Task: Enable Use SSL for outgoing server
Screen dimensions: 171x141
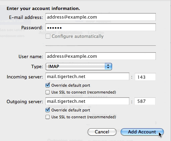Action: (48, 117)
